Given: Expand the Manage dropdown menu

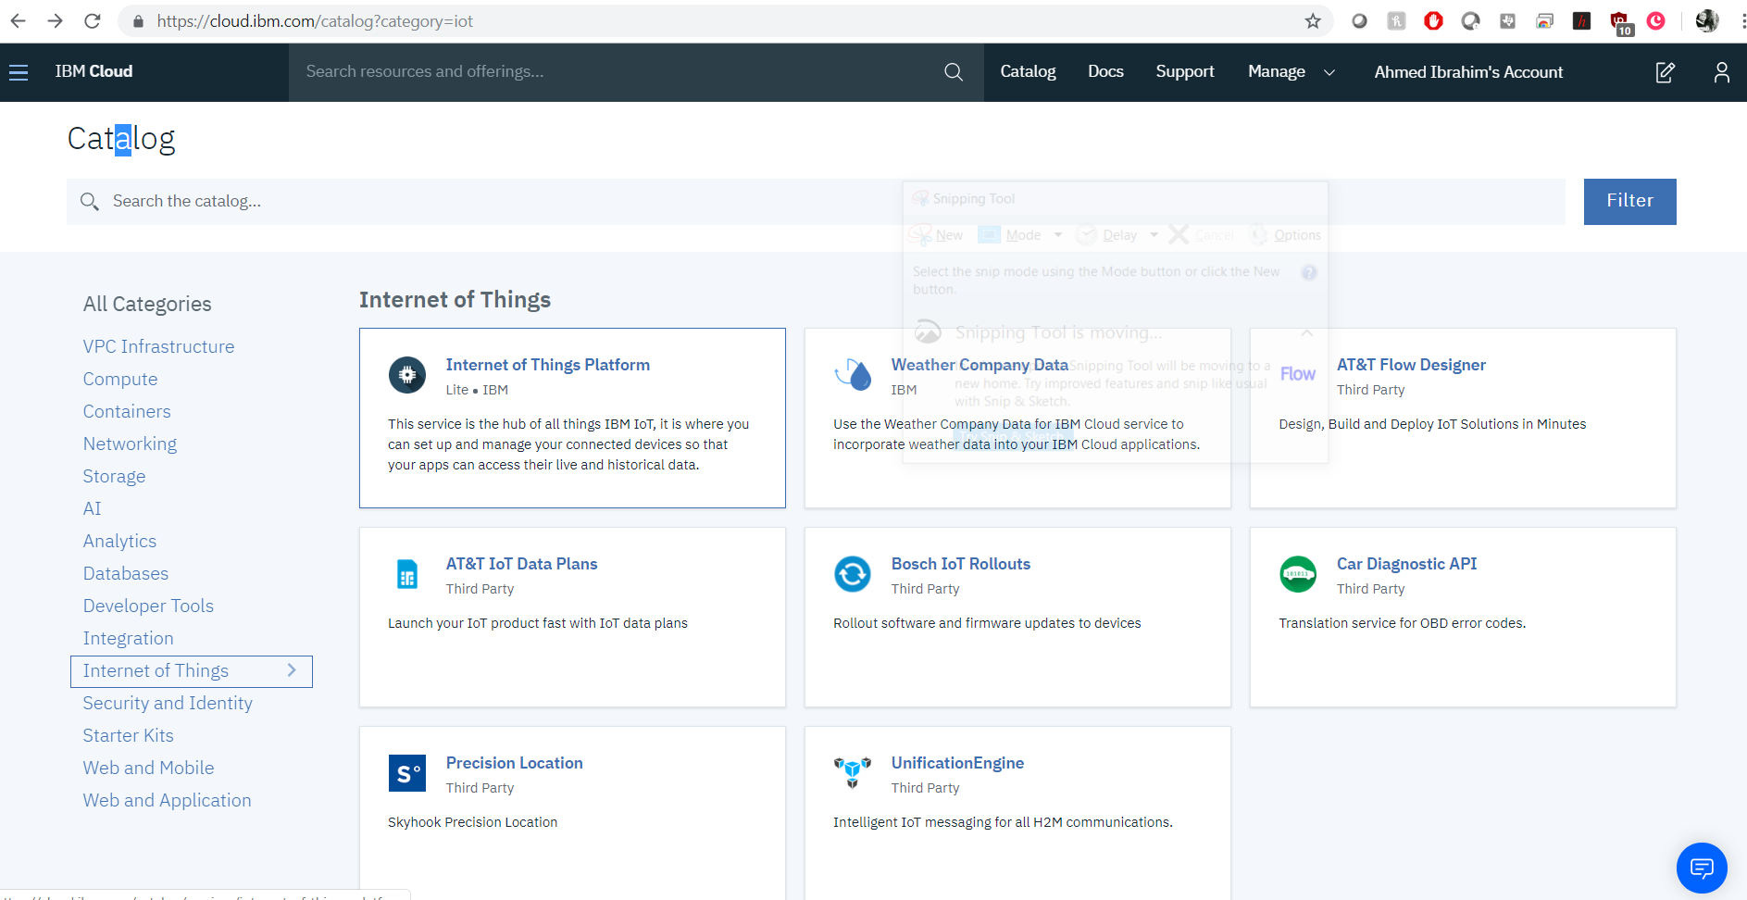Looking at the screenshot, I should (x=1291, y=72).
